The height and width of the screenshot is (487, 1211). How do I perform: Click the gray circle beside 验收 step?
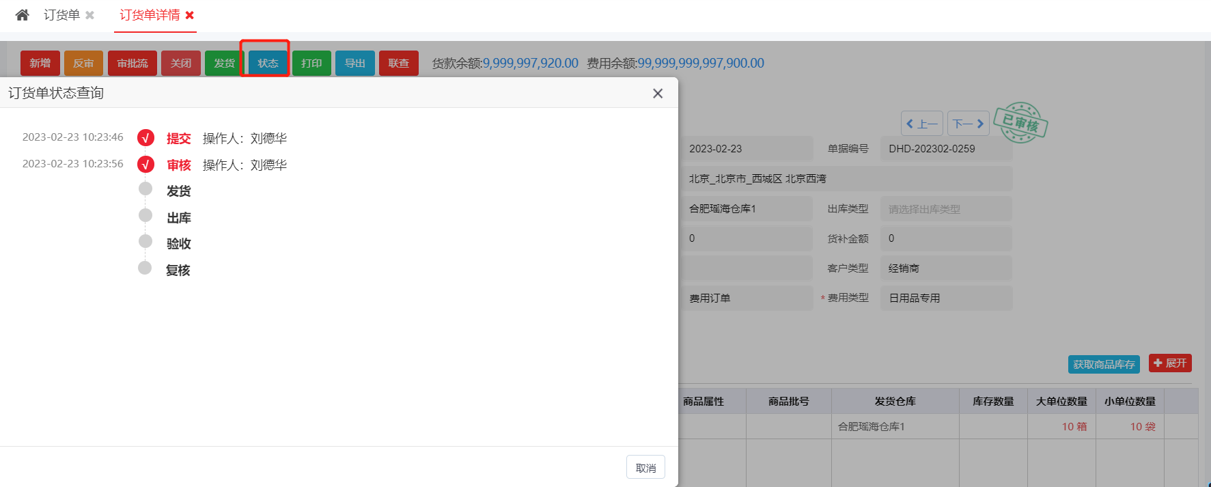145,241
